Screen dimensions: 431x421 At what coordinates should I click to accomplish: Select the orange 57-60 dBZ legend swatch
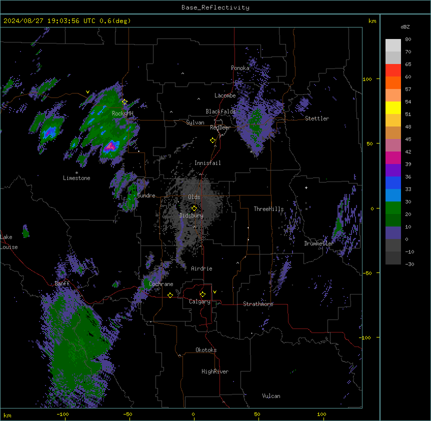click(393, 83)
